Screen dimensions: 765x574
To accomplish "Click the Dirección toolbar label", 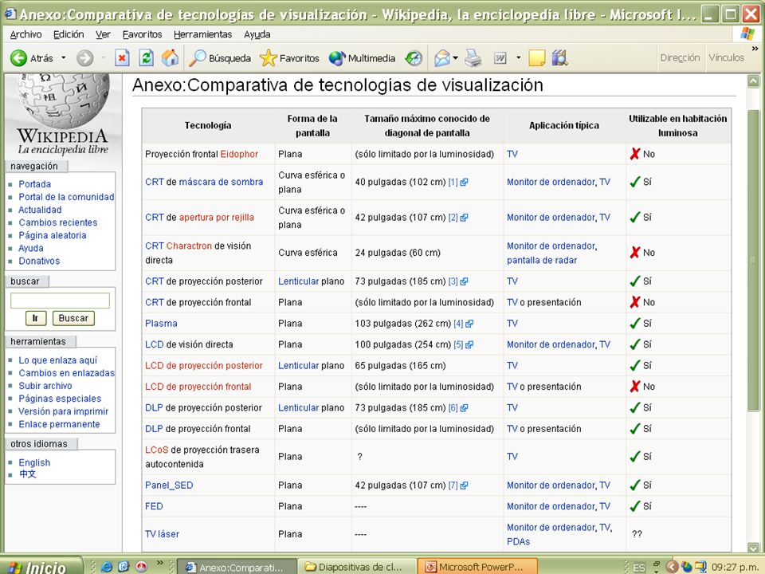I will click(680, 57).
